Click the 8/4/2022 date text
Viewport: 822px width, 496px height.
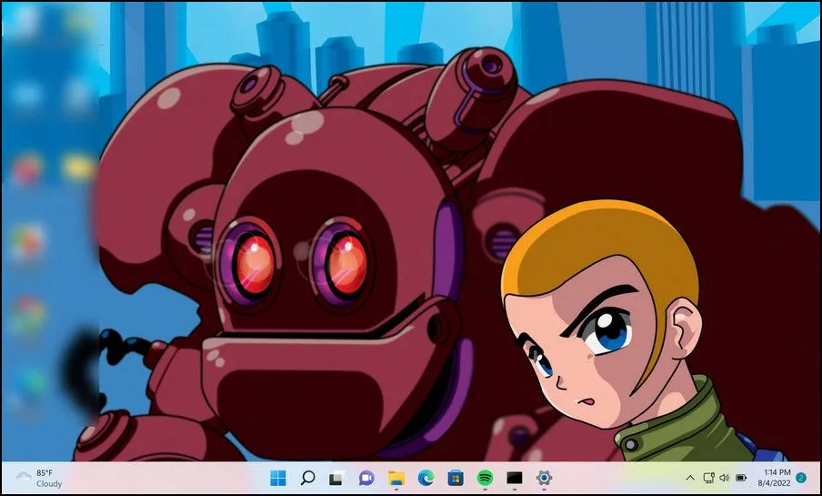tap(774, 483)
